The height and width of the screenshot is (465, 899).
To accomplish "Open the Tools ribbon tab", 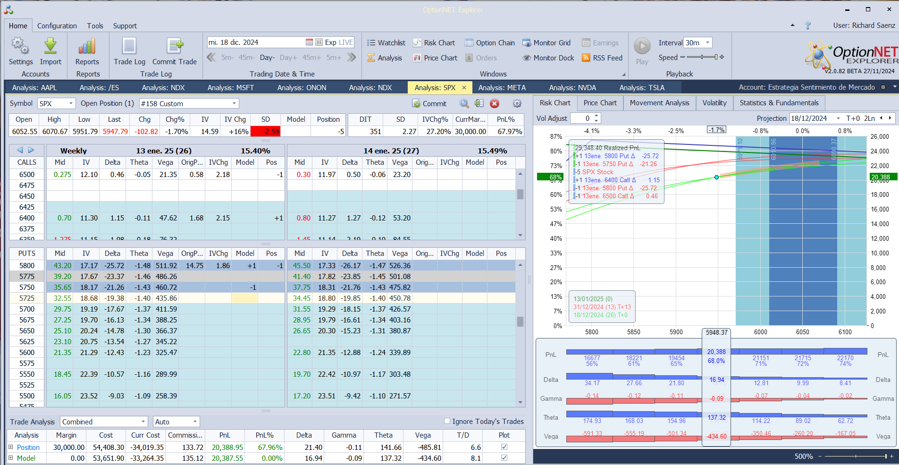I will click(x=95, y=26).
